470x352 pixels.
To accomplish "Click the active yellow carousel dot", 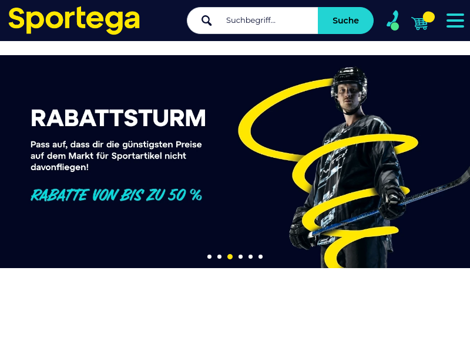I will 230,256.
